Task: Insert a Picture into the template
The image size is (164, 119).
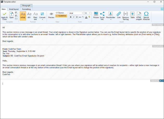Action: pos(96,15)
